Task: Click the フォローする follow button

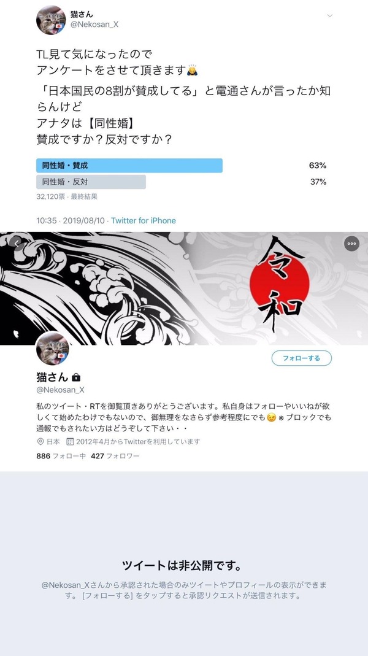Action: [x=302, y=358]
